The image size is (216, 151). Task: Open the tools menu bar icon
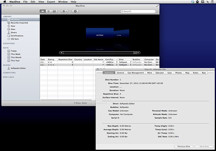pos(208,2)
